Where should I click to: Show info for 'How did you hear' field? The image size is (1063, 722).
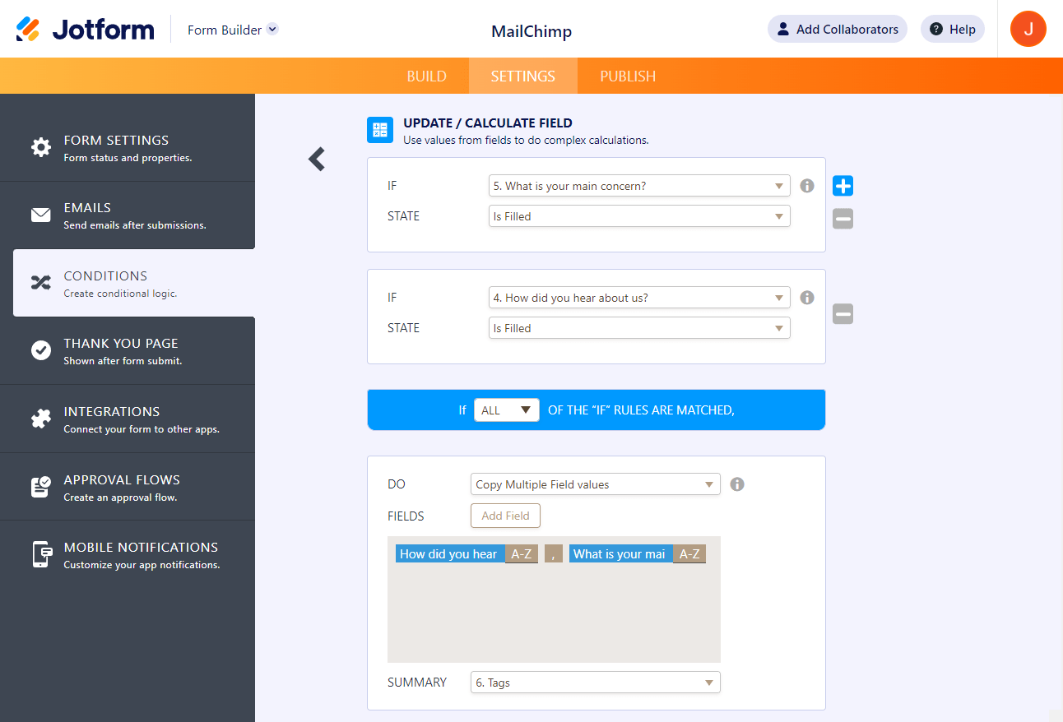tap(807, 298)
